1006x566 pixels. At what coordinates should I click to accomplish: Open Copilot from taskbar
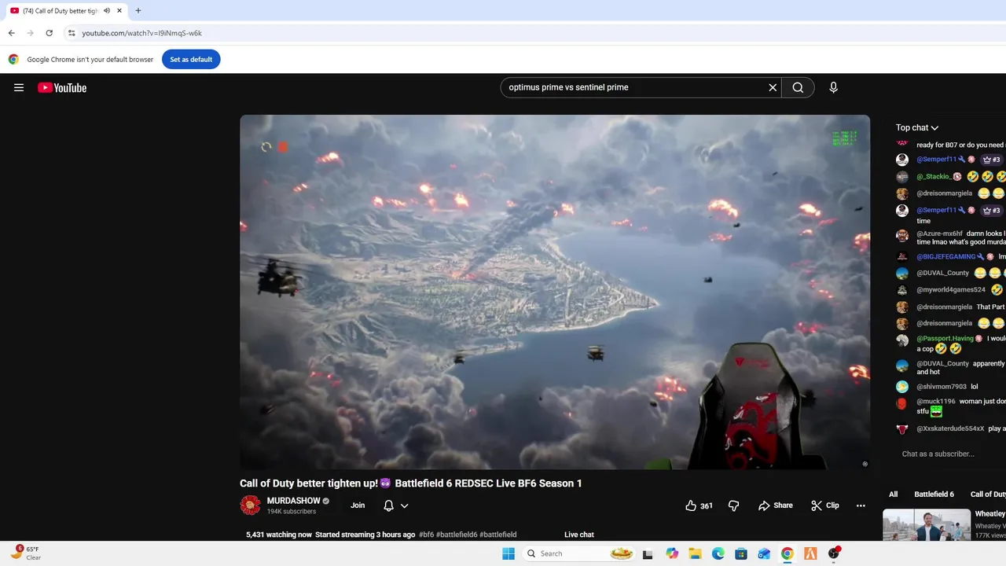tap(672, 553)
